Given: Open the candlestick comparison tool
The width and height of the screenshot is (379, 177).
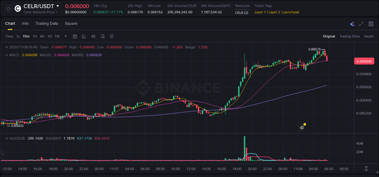Looking at the screenshot, I should point(93,36).
